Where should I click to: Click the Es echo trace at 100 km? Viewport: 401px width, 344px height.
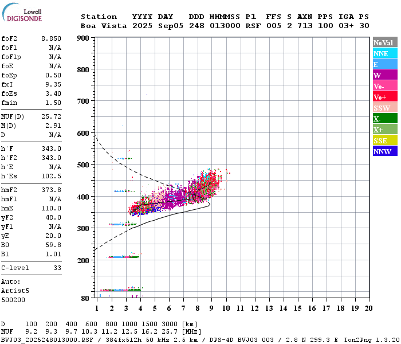coord(121,290)
